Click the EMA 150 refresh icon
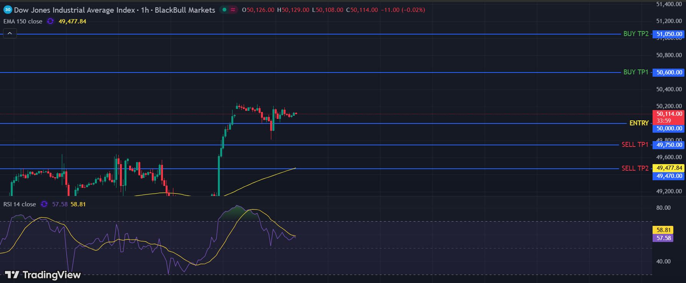 50,21
